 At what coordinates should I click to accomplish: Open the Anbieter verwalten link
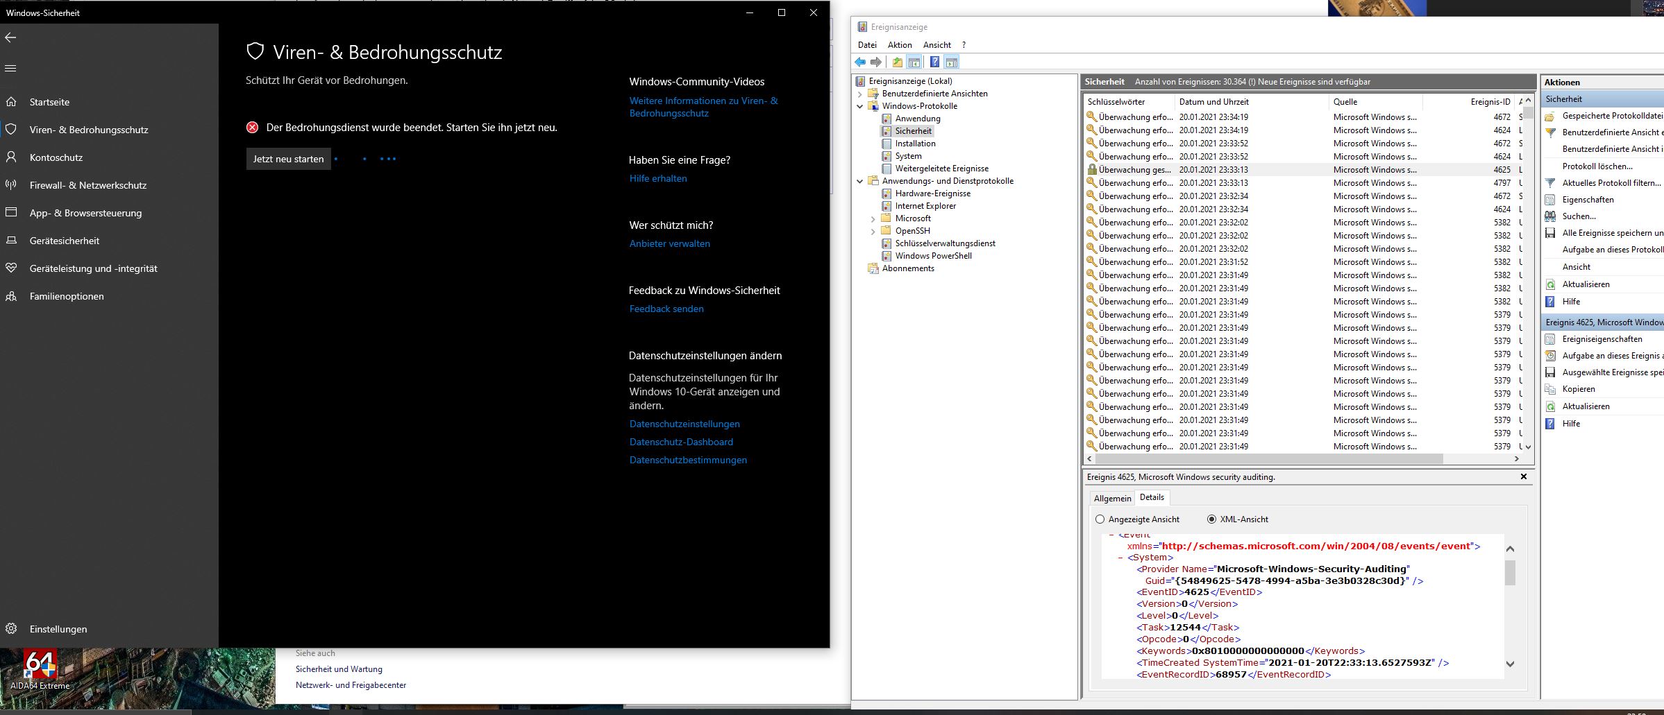pos(670,244)
